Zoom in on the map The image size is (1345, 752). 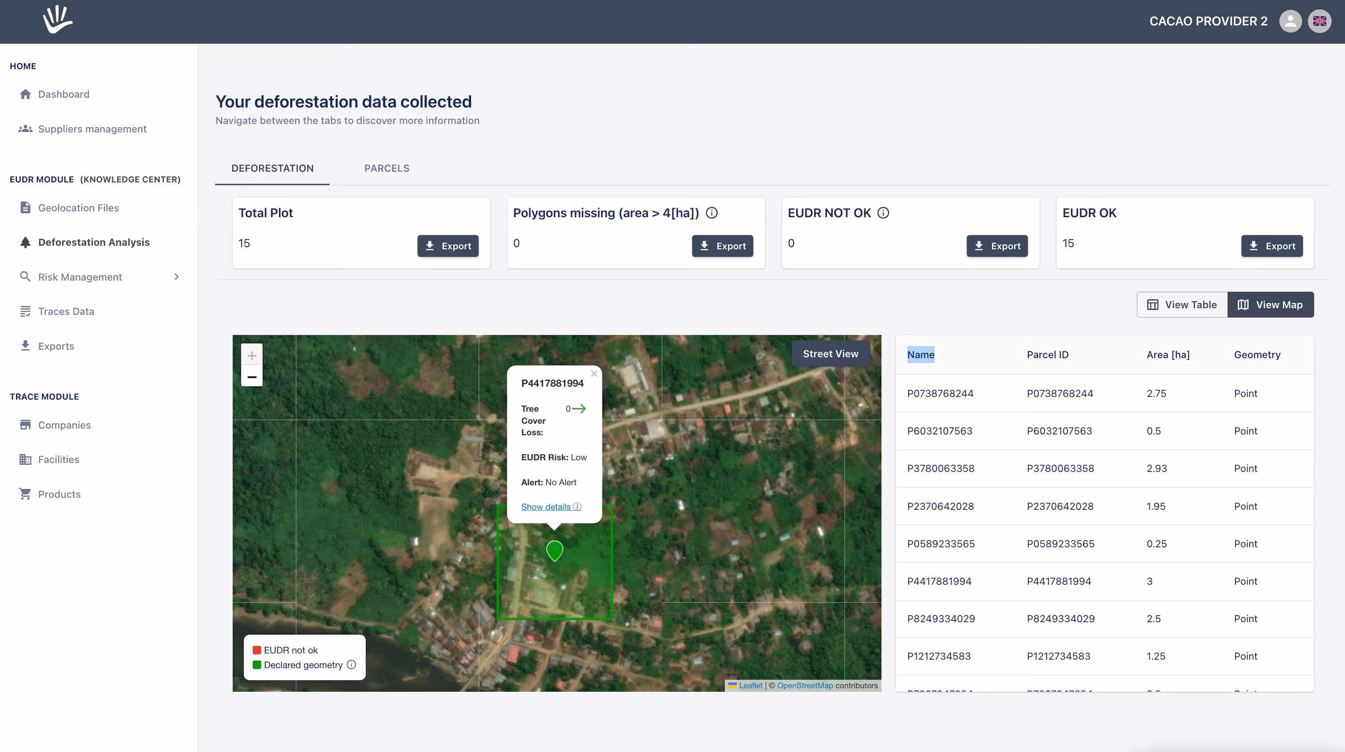click(252, 355)
